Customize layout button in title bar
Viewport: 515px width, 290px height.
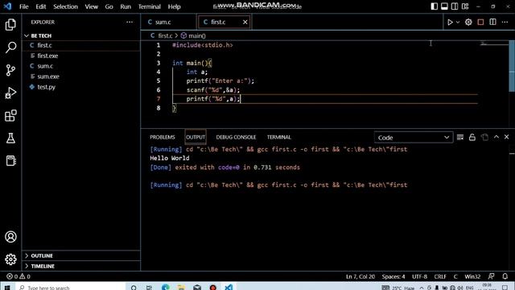click(x=465, y=6)
